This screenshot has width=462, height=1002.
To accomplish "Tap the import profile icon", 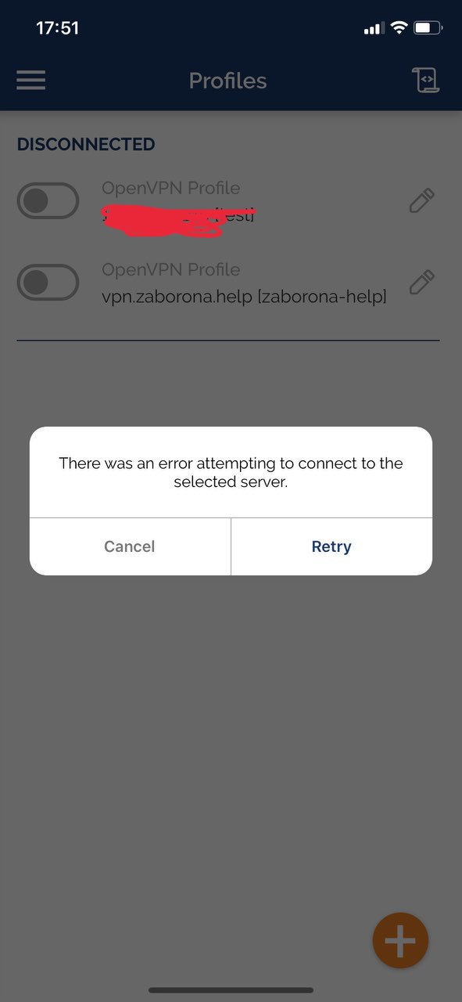I will point(425,81).
